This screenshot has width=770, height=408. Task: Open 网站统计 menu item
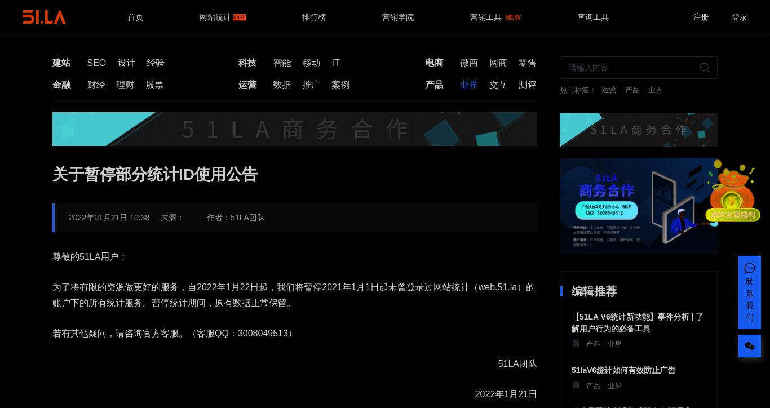tap(215, 17)
